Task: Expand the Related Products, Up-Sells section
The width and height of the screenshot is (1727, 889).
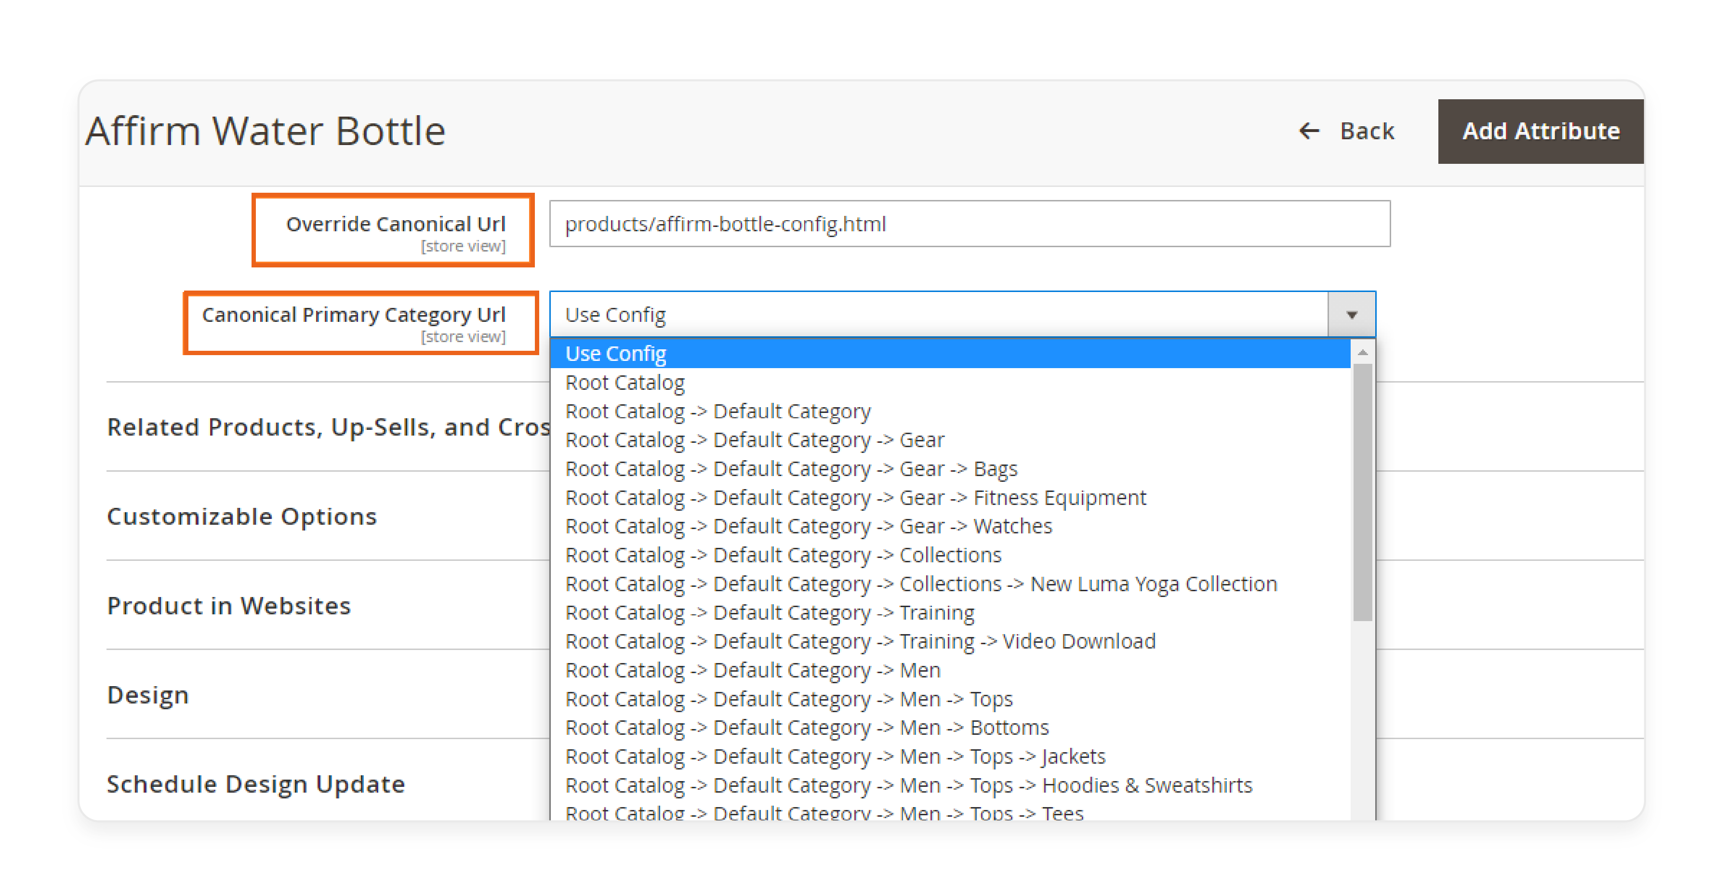Action: [328, 427]
